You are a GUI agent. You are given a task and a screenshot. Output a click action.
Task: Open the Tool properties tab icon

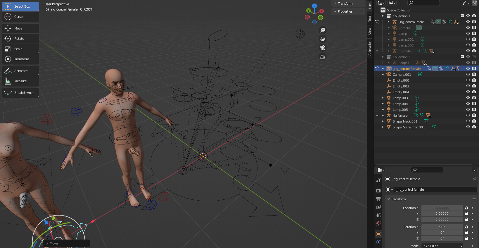tap(378, 180)
